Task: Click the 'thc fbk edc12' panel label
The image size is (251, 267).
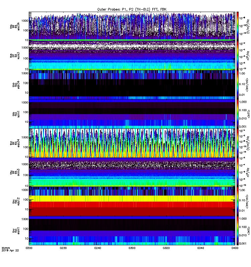Action: pos(16,201)
